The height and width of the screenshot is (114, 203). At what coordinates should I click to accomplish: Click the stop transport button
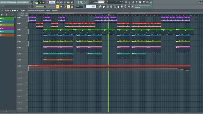click(x=43, y=2)
